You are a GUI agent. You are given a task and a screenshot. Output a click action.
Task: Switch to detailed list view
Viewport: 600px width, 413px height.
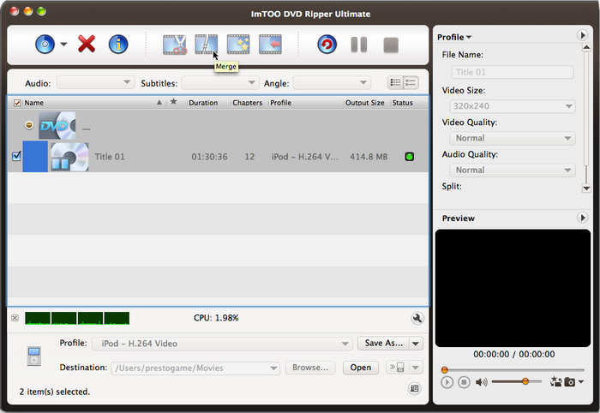tap(411, 82)
